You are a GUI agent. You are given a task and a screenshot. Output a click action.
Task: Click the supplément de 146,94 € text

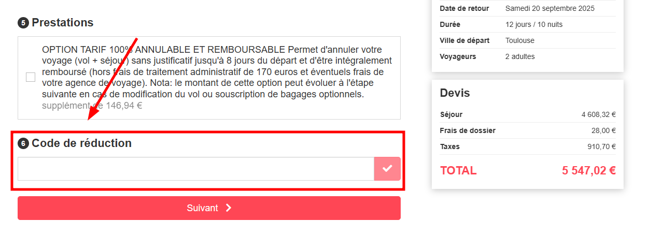pyautogui.click(x=92, y=106)
